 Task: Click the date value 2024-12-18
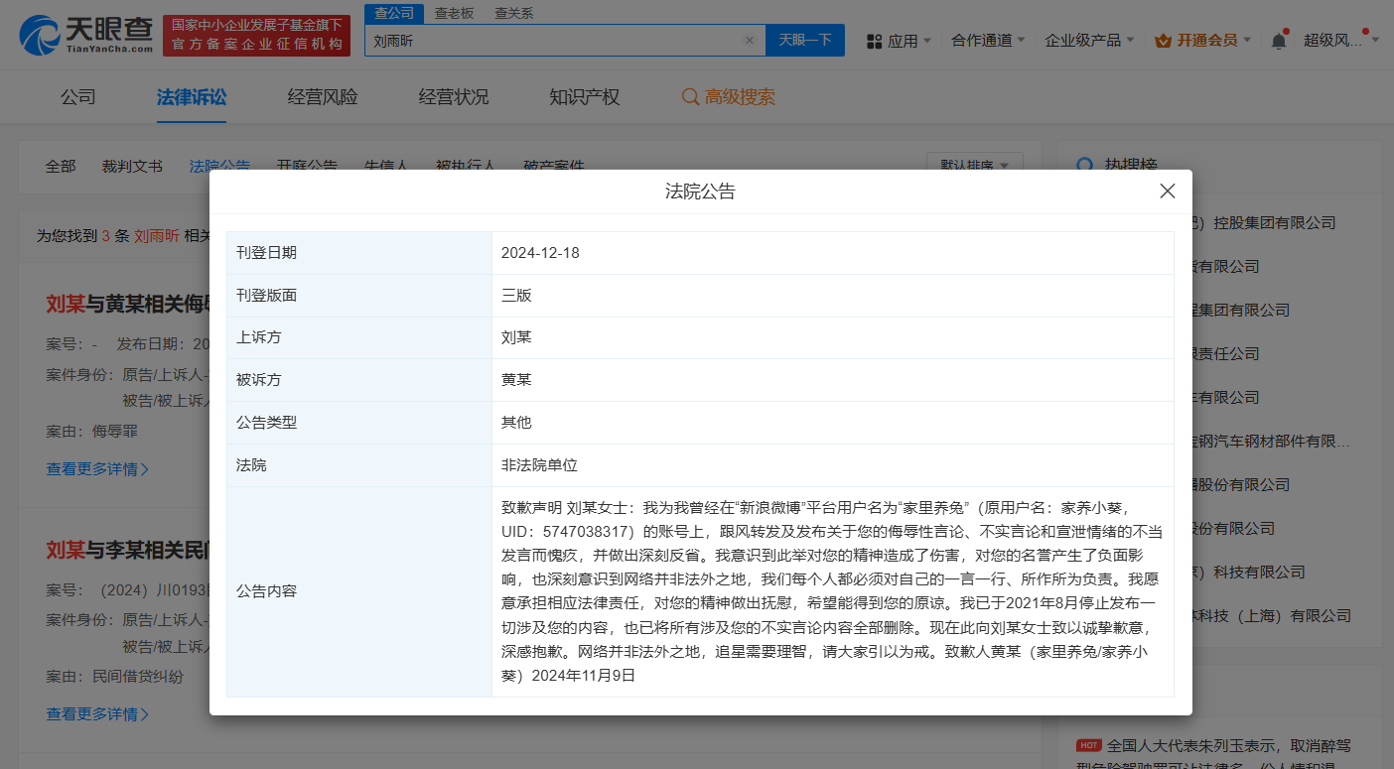(x=540, y=253)
